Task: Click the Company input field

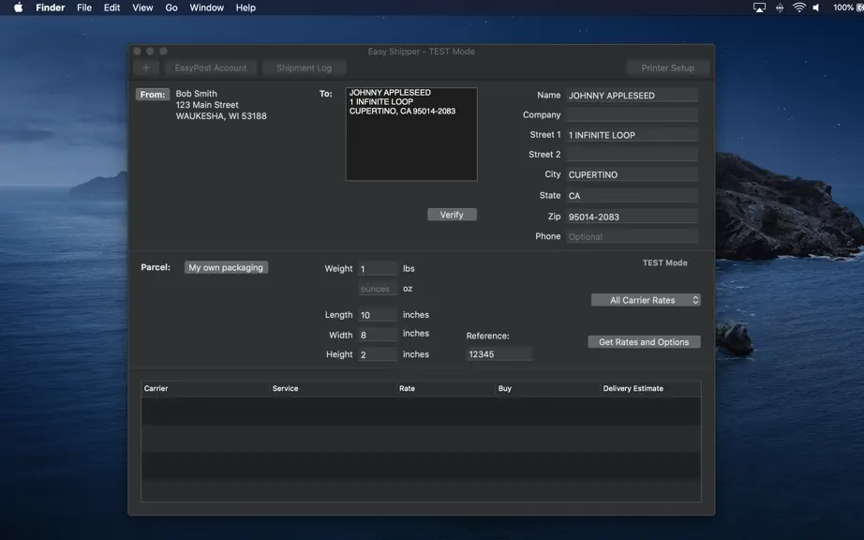Action: tap(632, 114)
